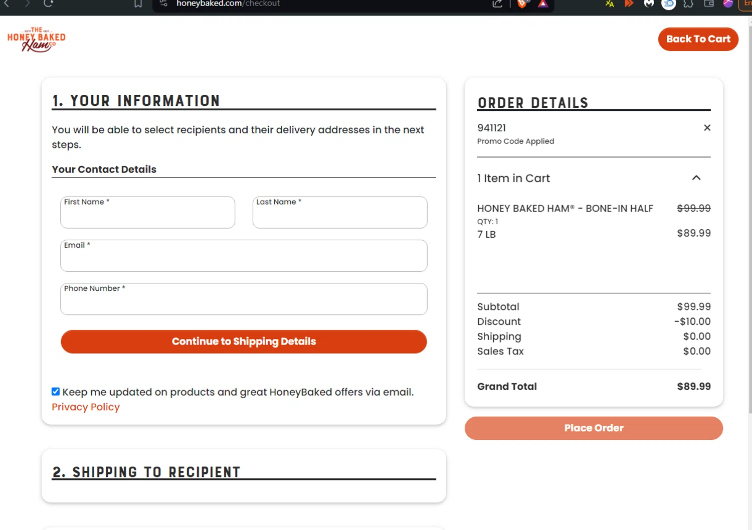The image size is (752, 530).
Task: Click the Phone Number field
Action: 244,299
